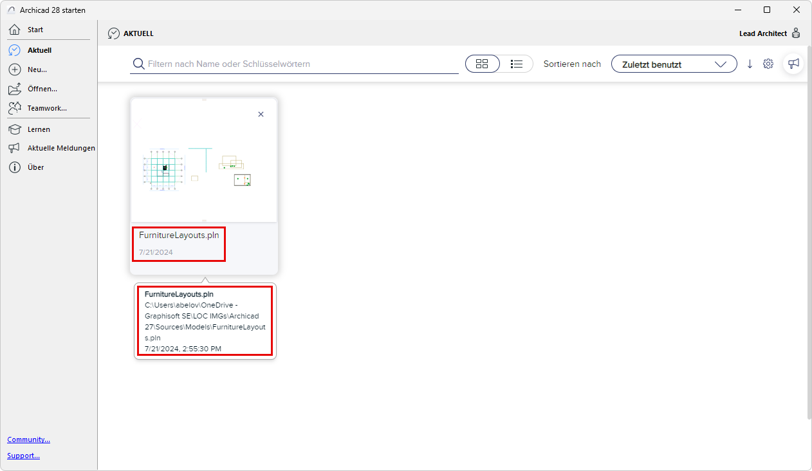Viewport: 812px width, 471px height.
Task: Click FurnitureLayouts.pln file name on card
Action: tap(179, 235)
